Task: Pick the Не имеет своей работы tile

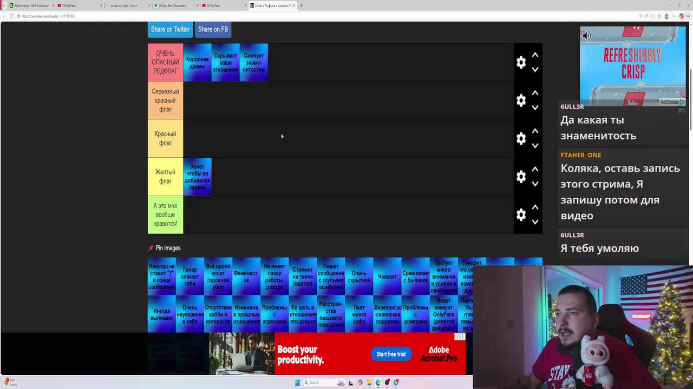Action: (274, 277)
